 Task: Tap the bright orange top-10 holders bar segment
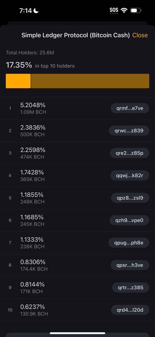coord(18,81)
